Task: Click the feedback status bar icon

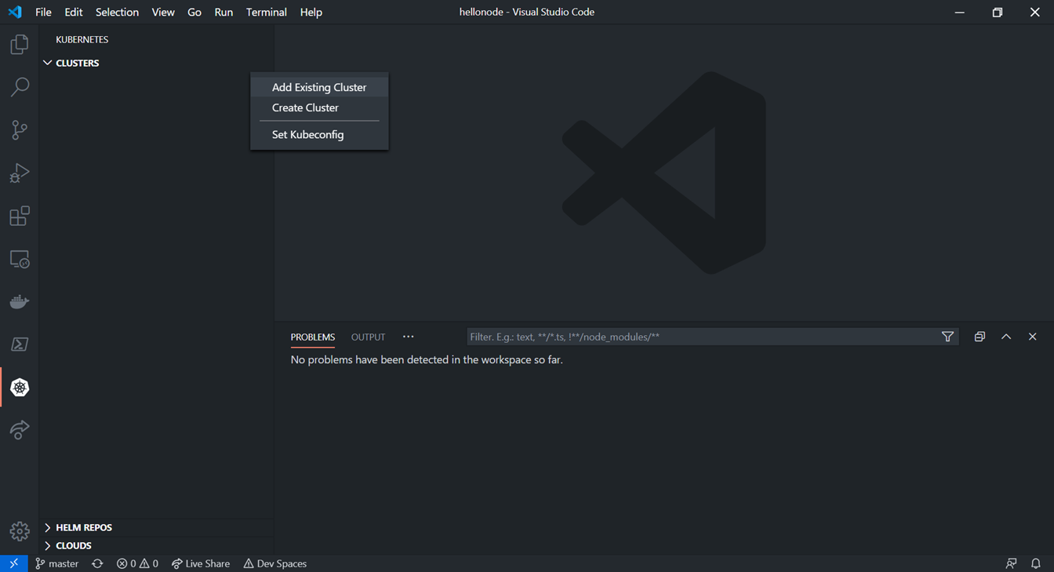Action: [x=1012, y=563]
